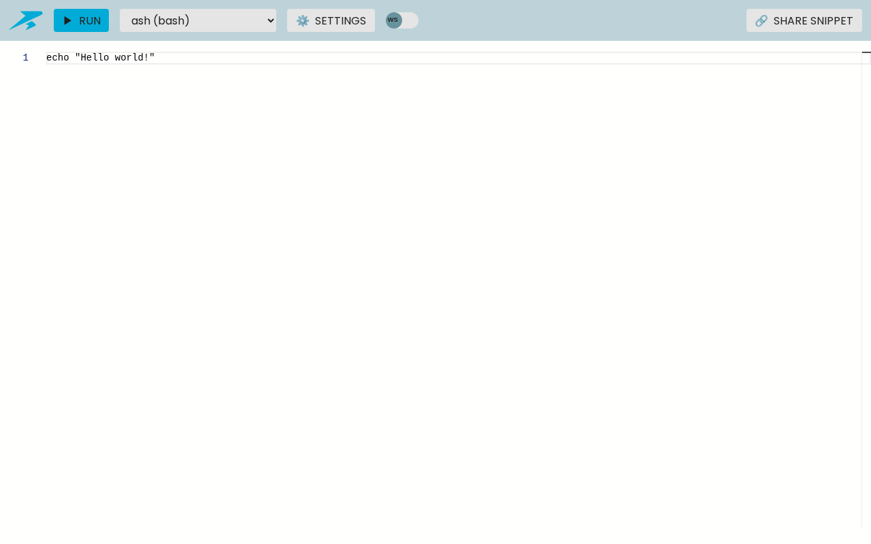
Task: Click the blue lightning logo icon
Action: (26, 20)
